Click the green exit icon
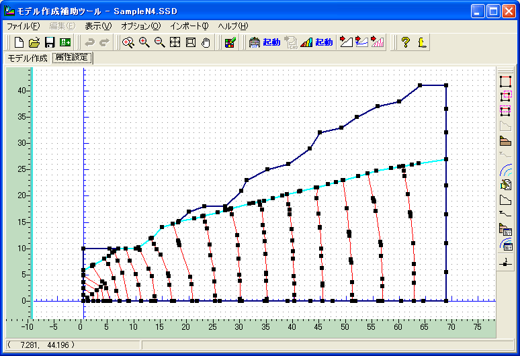The image size is (520, 356). coord(65,42)
